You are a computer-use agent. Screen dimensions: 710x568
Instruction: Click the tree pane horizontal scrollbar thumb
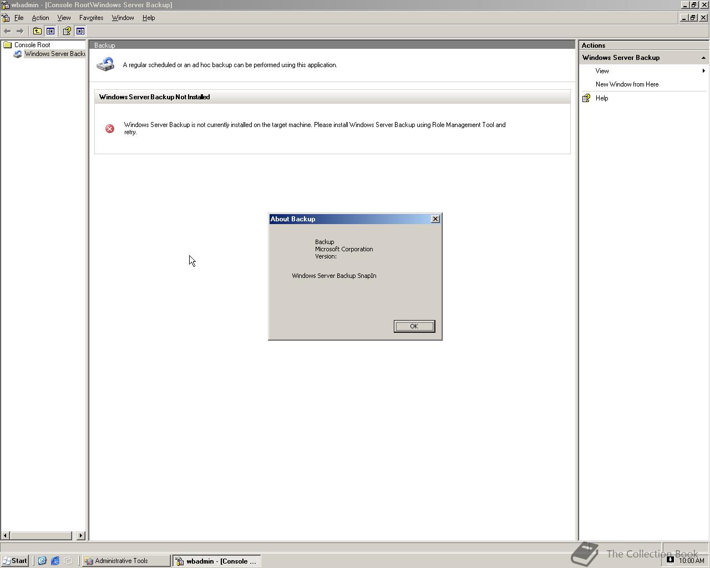coord(40,535)
